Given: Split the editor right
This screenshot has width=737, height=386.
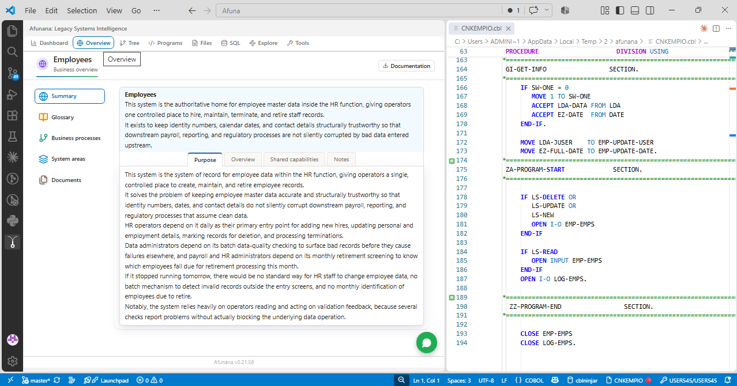Looking at the screenshot, I should pyautogui.click(x=716, y=28).
